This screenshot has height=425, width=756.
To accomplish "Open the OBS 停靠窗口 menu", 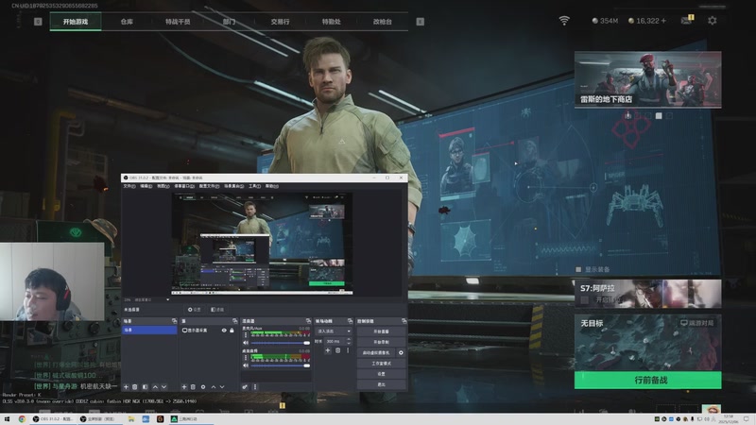I will [184, 186].
